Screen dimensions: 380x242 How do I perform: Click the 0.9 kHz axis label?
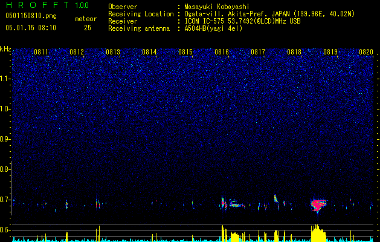click(5, 139)
